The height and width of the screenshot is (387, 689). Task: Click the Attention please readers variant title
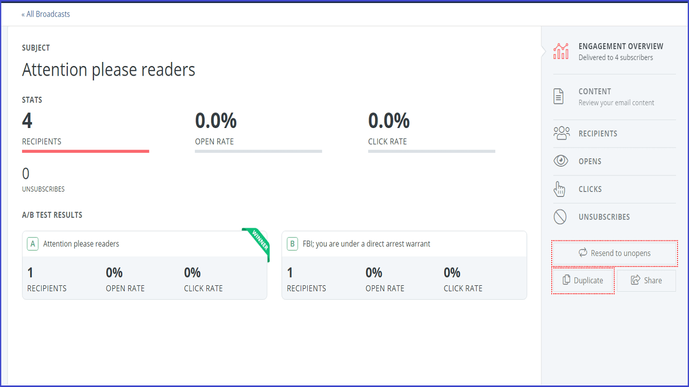click(x=81, y=244)
